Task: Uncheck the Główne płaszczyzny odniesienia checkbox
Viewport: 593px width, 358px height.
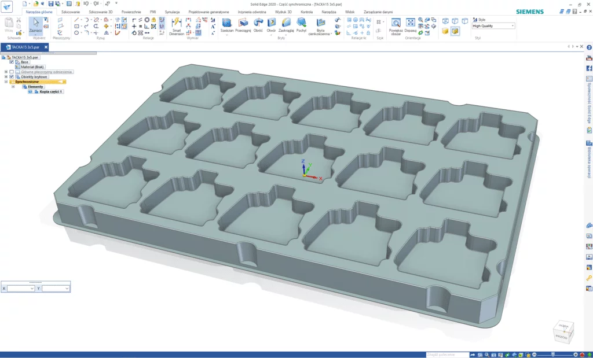Action: click(12, 72)
